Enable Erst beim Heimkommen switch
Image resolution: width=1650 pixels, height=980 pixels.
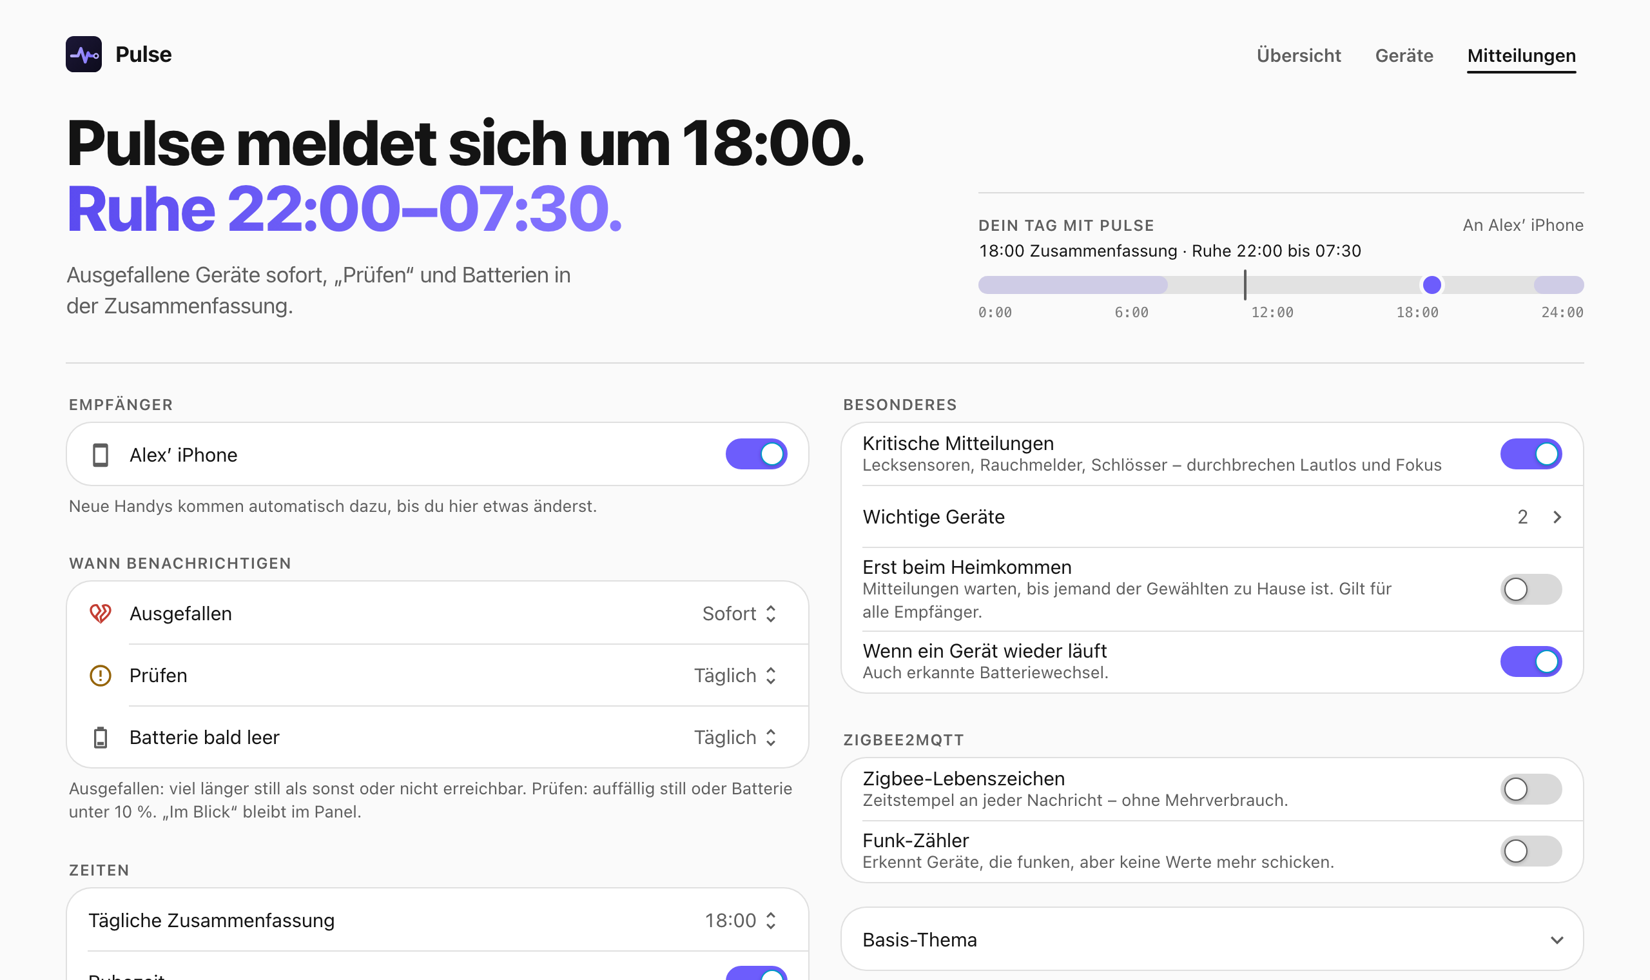click(1531, 589)
